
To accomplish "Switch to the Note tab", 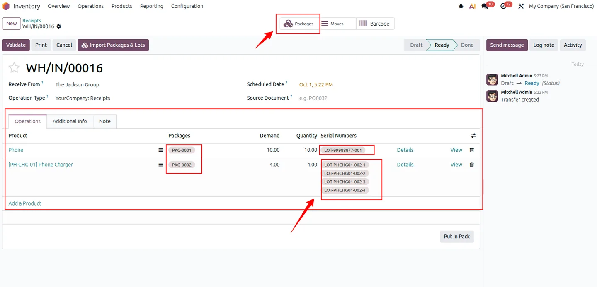I will (x=105, y=121).
